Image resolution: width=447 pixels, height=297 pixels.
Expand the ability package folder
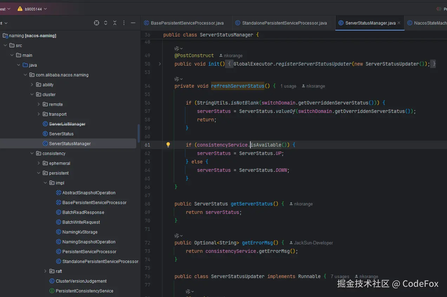32,85
